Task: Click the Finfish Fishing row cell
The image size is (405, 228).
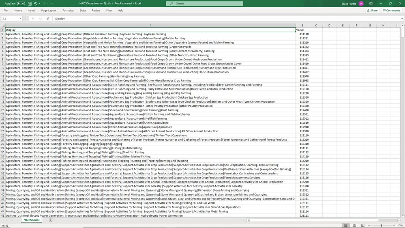Action: pos(150,148)
